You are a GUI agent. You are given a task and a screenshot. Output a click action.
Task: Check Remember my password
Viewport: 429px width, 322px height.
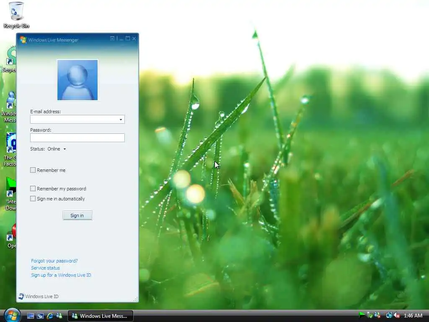point(33,188)
